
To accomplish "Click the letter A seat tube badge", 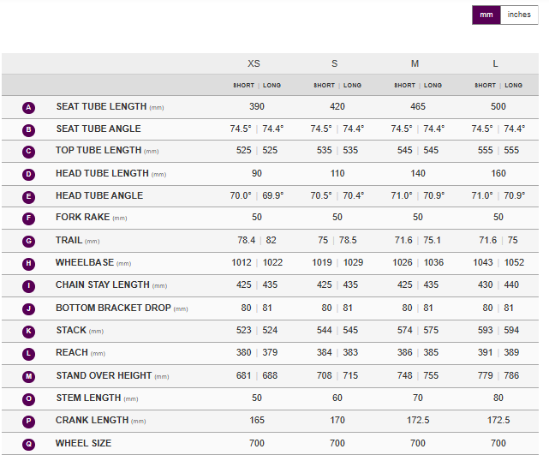I will (29, 107).
